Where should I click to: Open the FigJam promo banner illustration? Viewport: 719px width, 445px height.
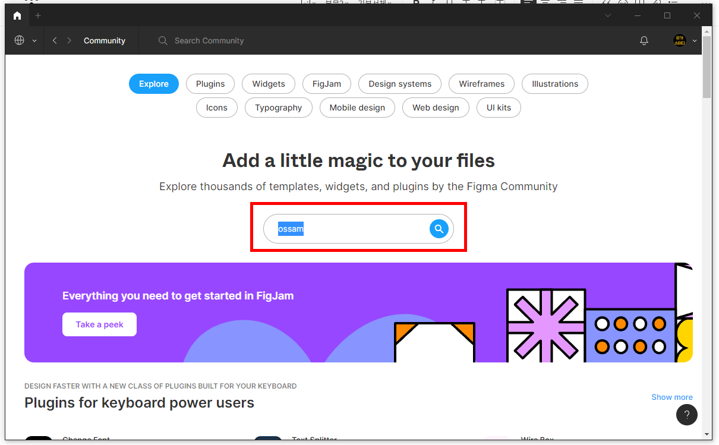point(358,313)
